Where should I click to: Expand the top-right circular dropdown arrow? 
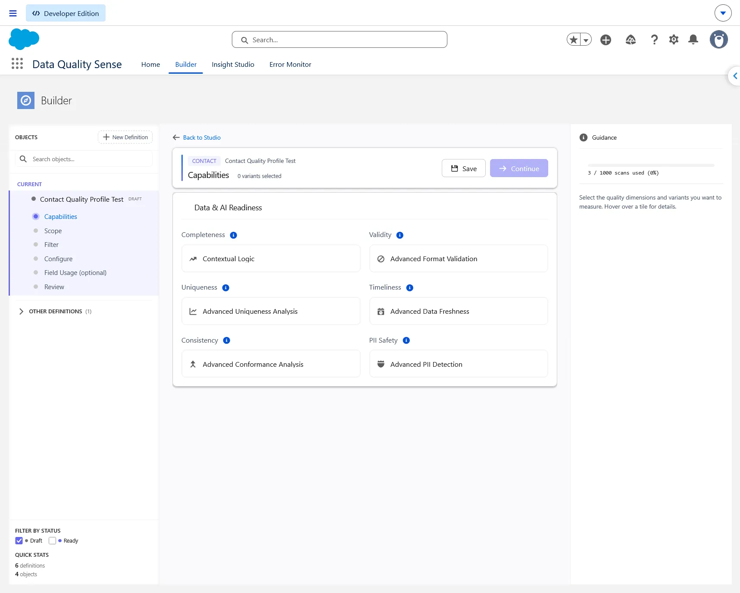click(723, 13)
